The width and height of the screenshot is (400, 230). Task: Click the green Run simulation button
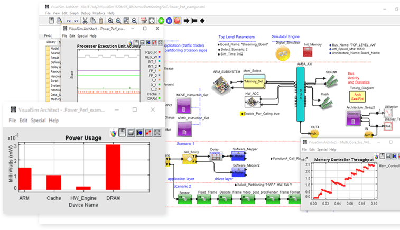click(x=161, y=21)
